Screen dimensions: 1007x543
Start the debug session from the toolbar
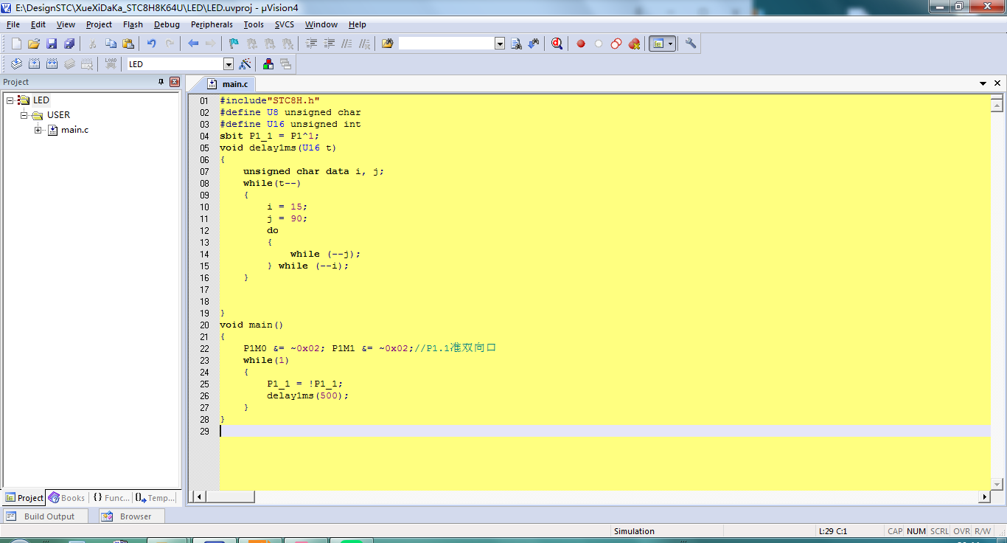coord(557,44)
